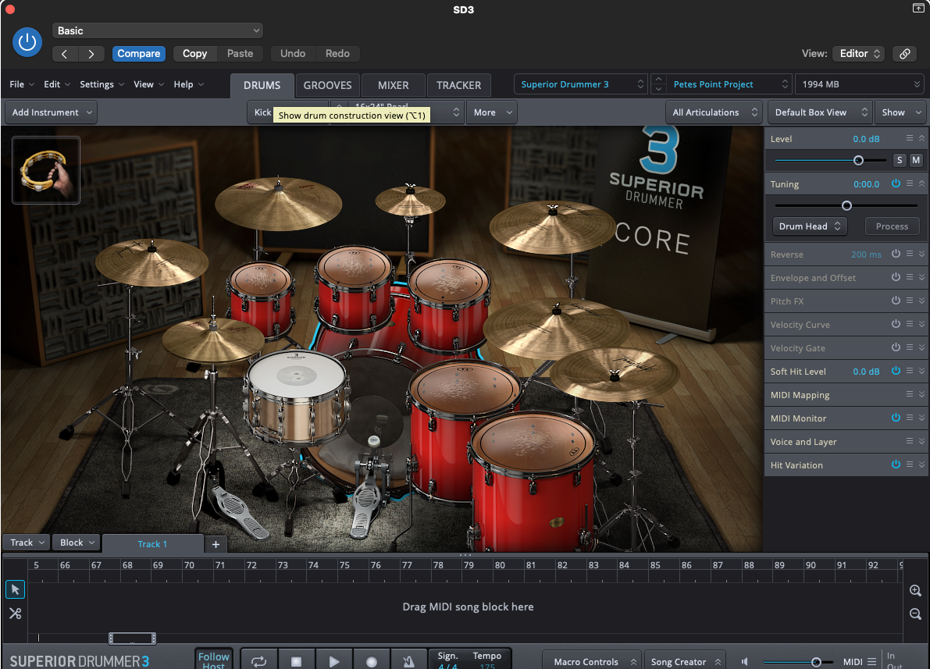Open the Reverse section menu icon
930x669 pixels.
tap(909, 254)
